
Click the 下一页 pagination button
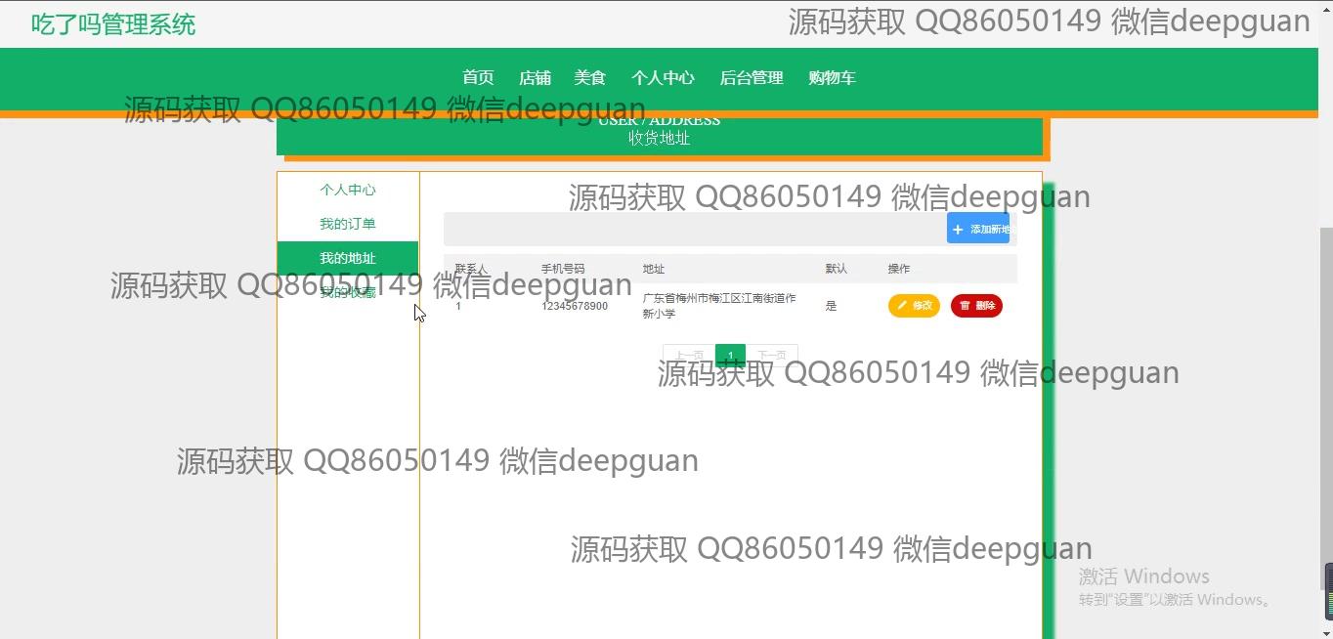(772, 356)
